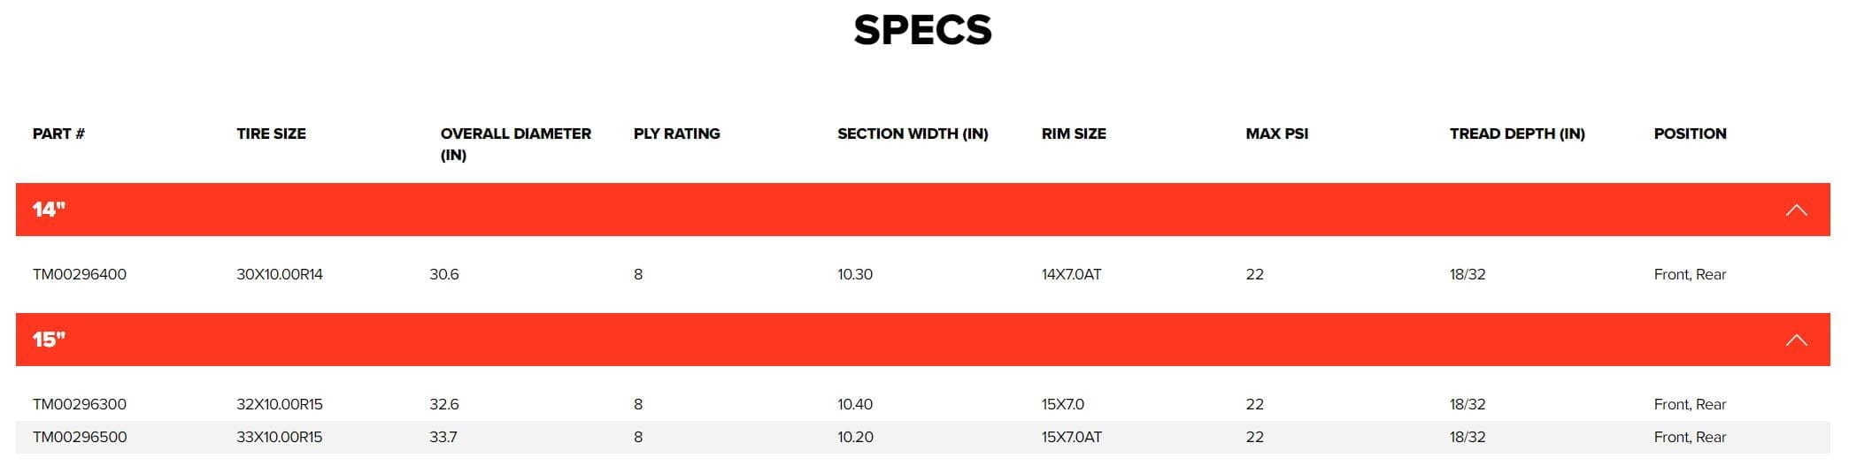Select part number TM00296500
Image resolution: width=1849 pixels, height=466 pixels.
(80, 437)
